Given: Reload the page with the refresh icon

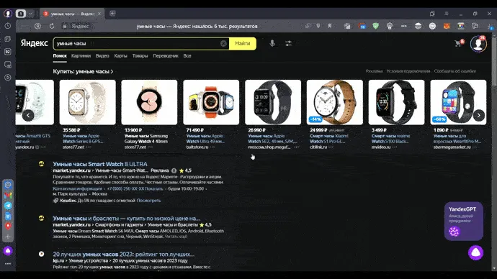Looking at the screenshot, I should (x=52, y=26).
